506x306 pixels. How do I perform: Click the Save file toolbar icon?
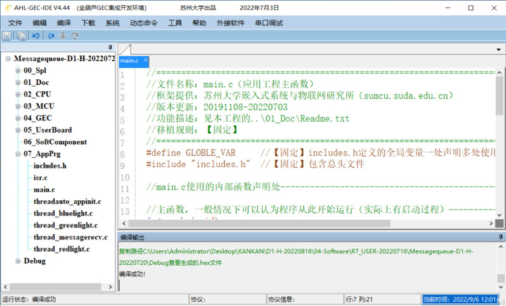click(x=7, y=36)
